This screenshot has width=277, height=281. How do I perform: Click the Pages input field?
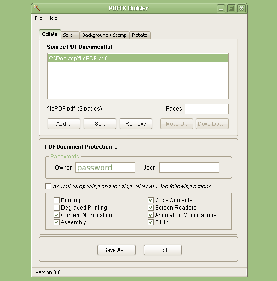(206, 109)
